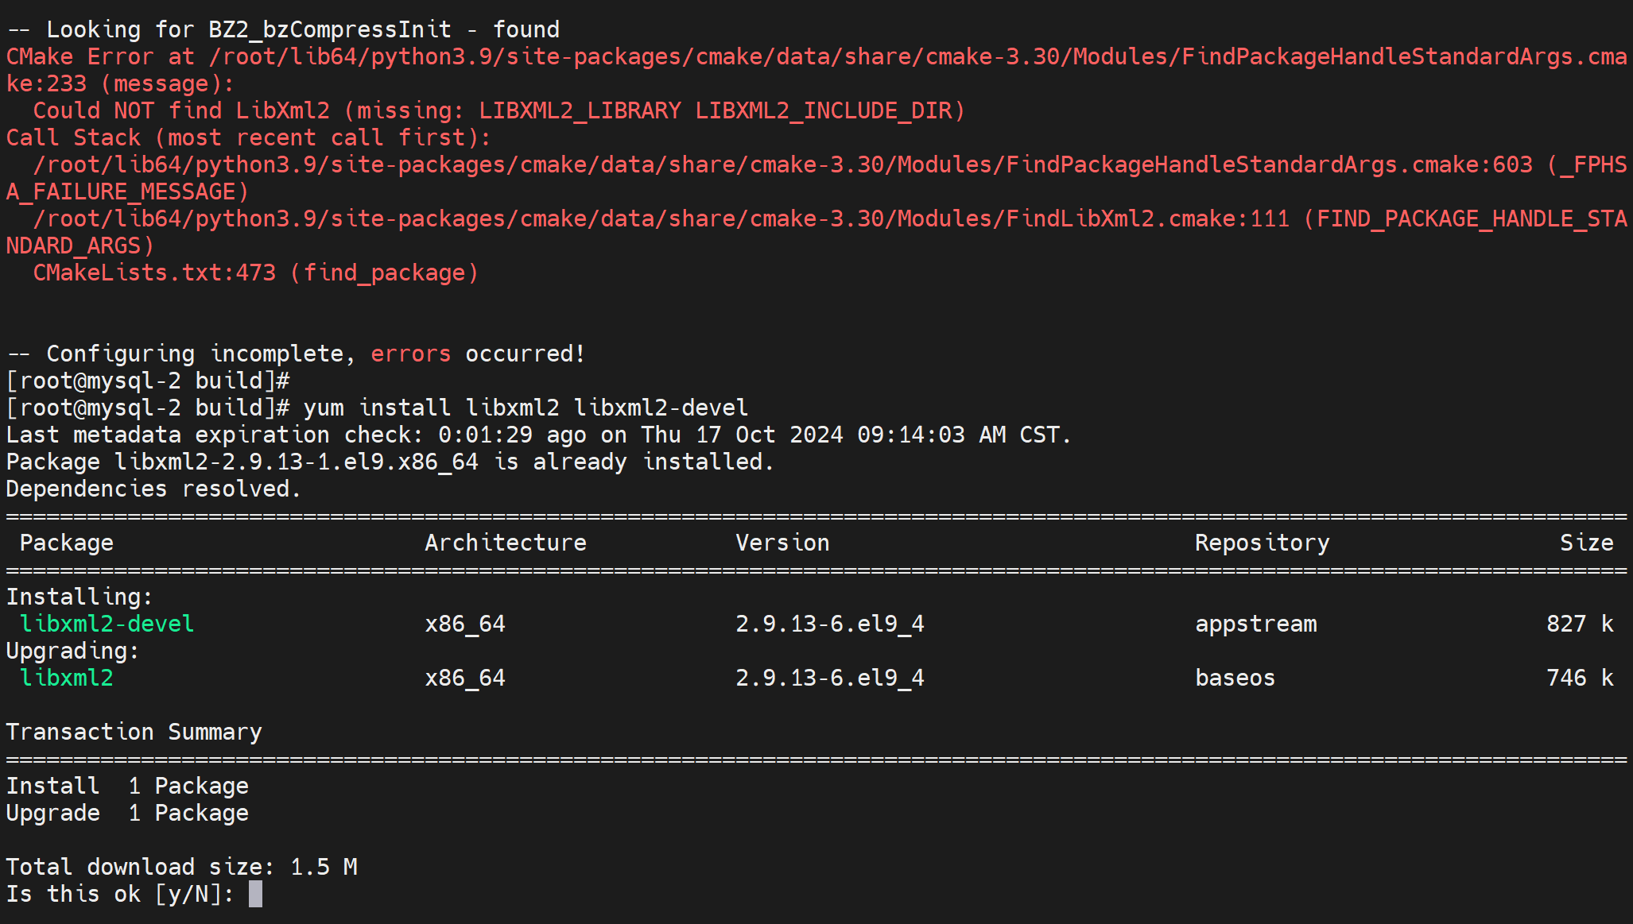
Task: Click 'Transaction Summary' heading
Action: click(134, 732)
